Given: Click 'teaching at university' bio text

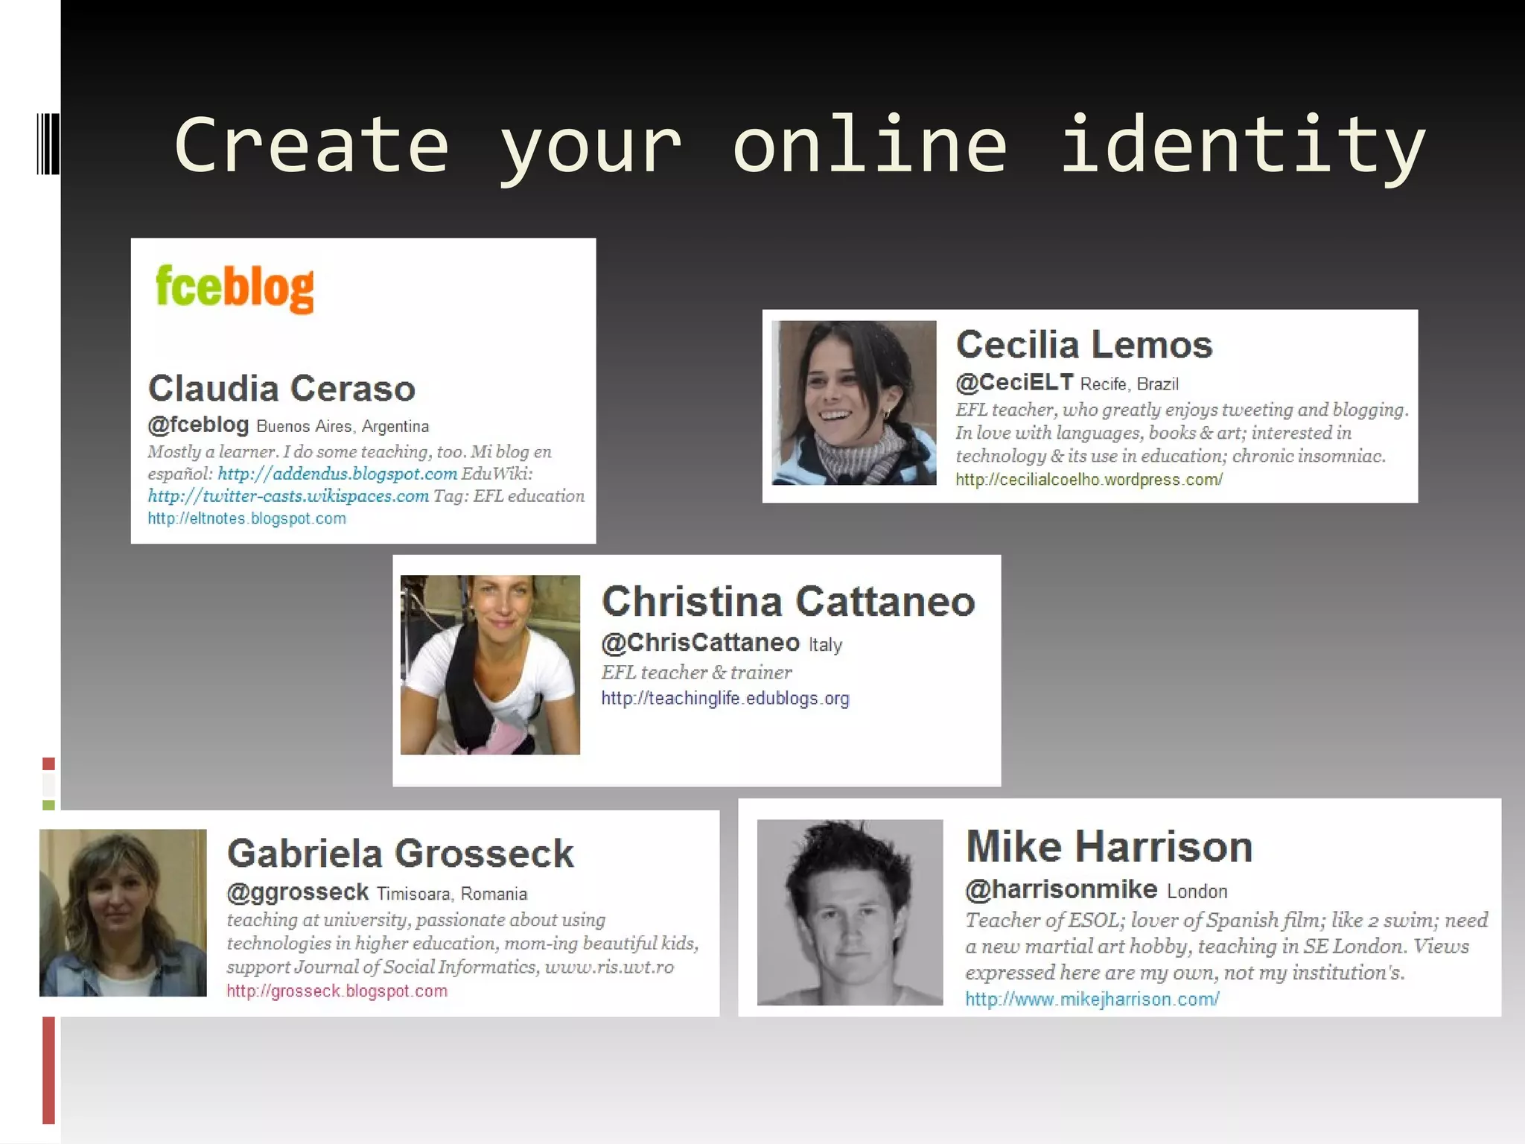Looking at the screenshot, I should pyautogui.click(x=319, y=920).
